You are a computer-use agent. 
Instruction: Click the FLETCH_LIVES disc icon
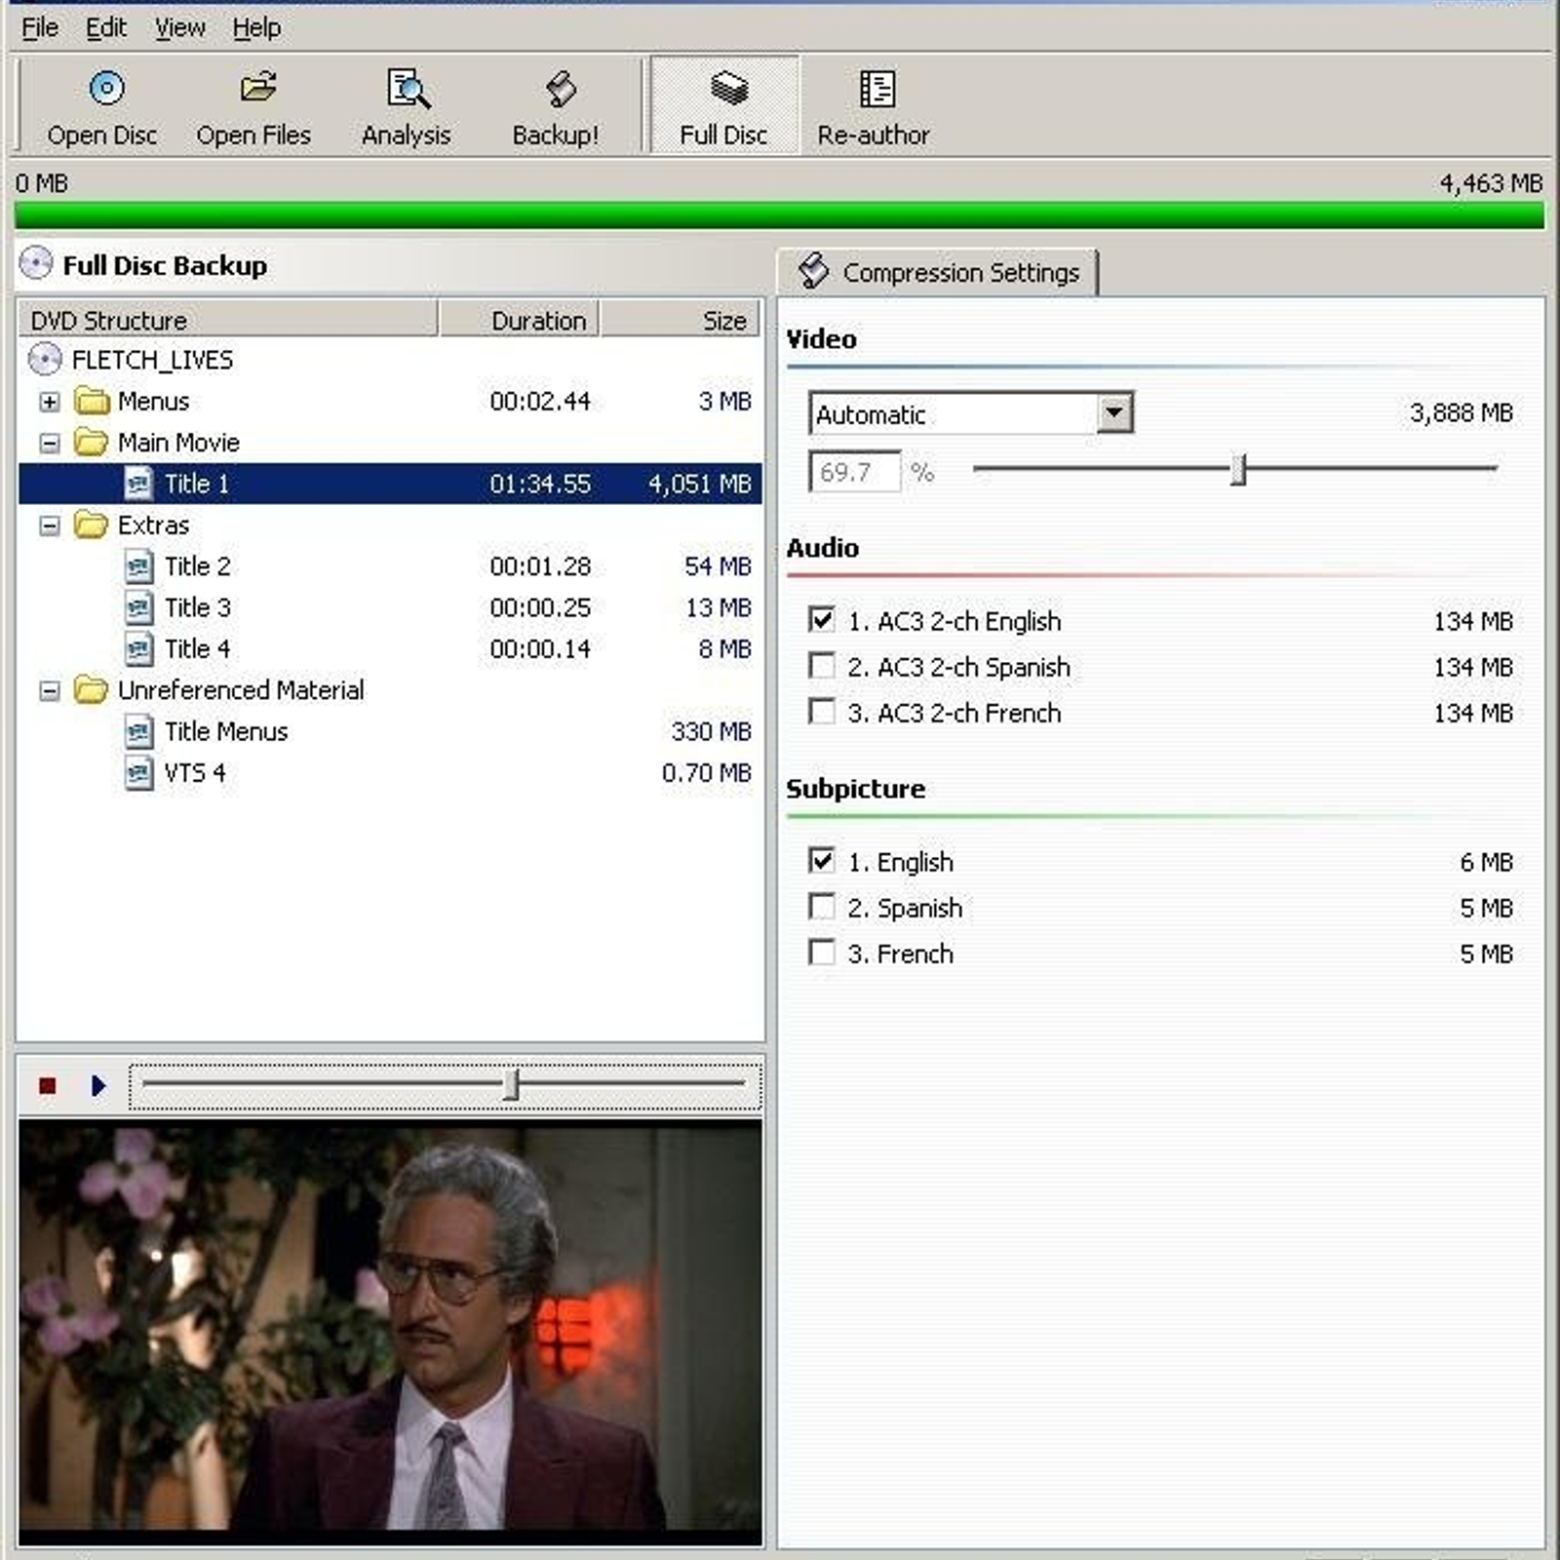pyautogui.click(x=45, y=360)
